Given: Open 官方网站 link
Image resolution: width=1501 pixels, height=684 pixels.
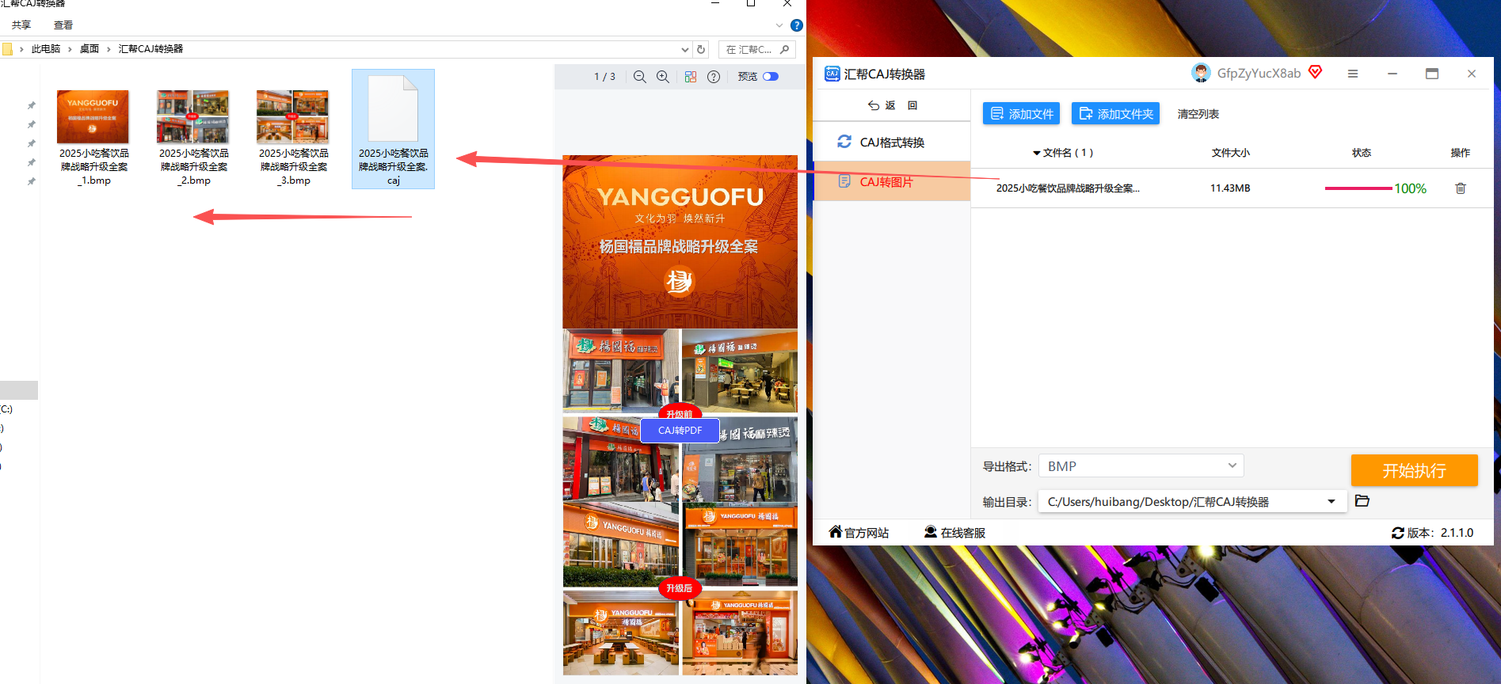Looking at the screenshot, I should [859, 533].
